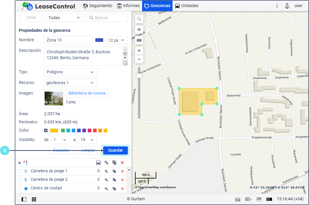The image size is (309, 205).
Task: Zoom out the map with minus button
Action: click(x=139, y=59)
